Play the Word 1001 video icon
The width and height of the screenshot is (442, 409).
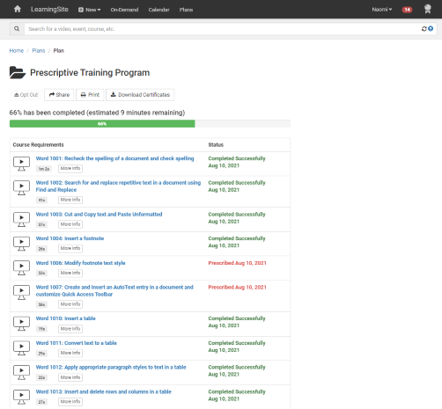coord(21,164)
